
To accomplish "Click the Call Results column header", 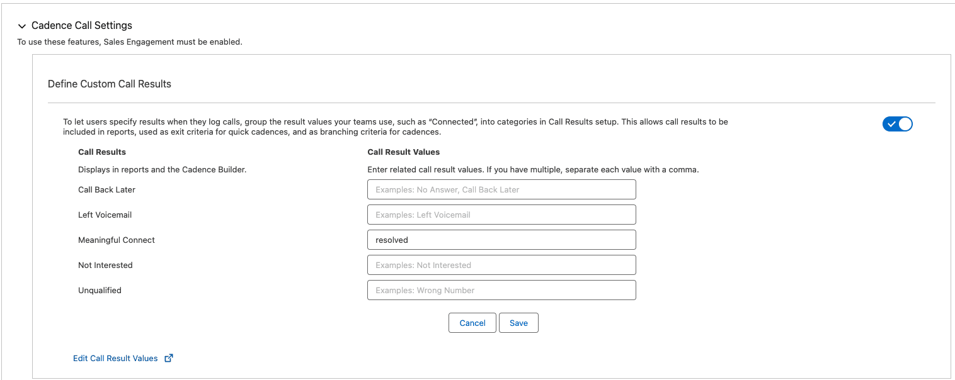I will [102, 152].
